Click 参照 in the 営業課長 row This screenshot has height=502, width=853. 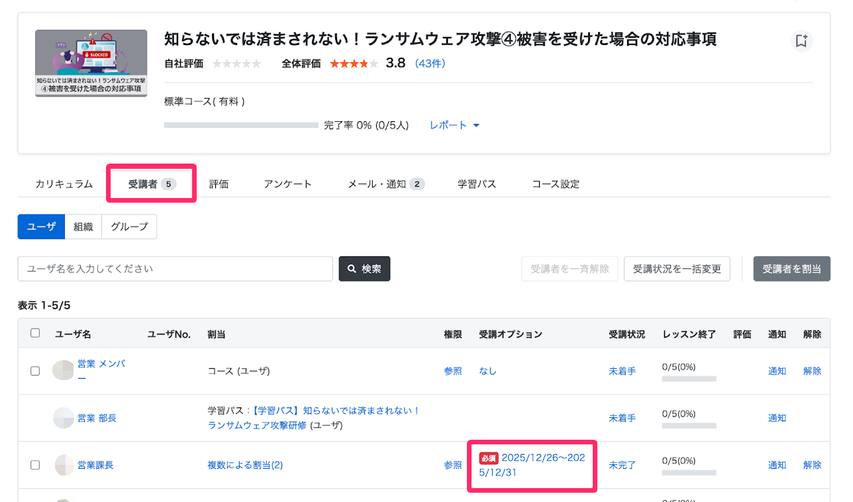coord(453,465)
